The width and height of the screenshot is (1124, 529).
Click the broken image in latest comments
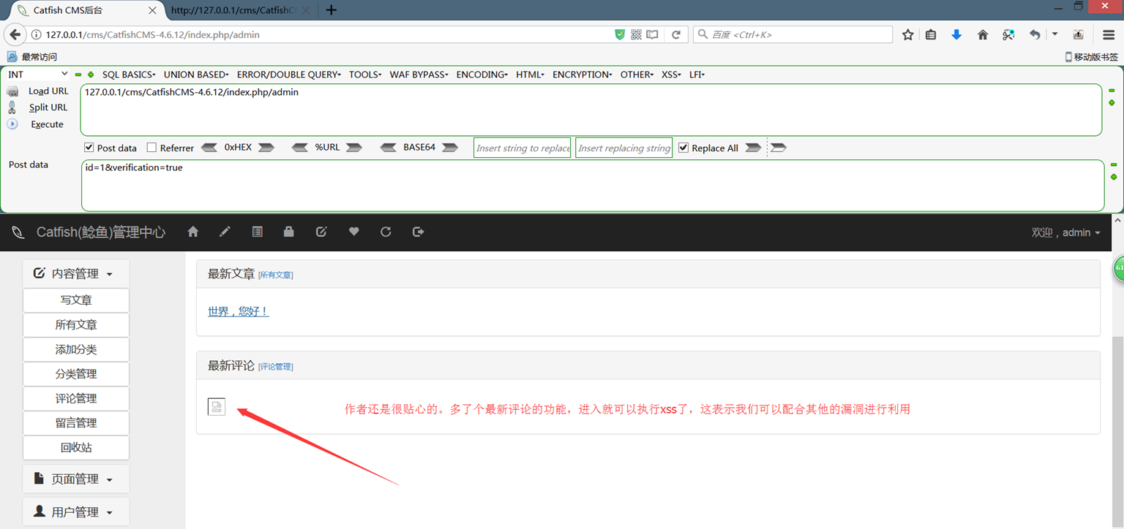pos(217,407)
